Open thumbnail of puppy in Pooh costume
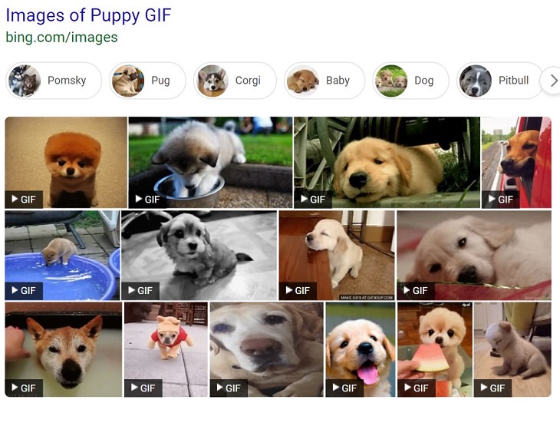 (166, 349)
